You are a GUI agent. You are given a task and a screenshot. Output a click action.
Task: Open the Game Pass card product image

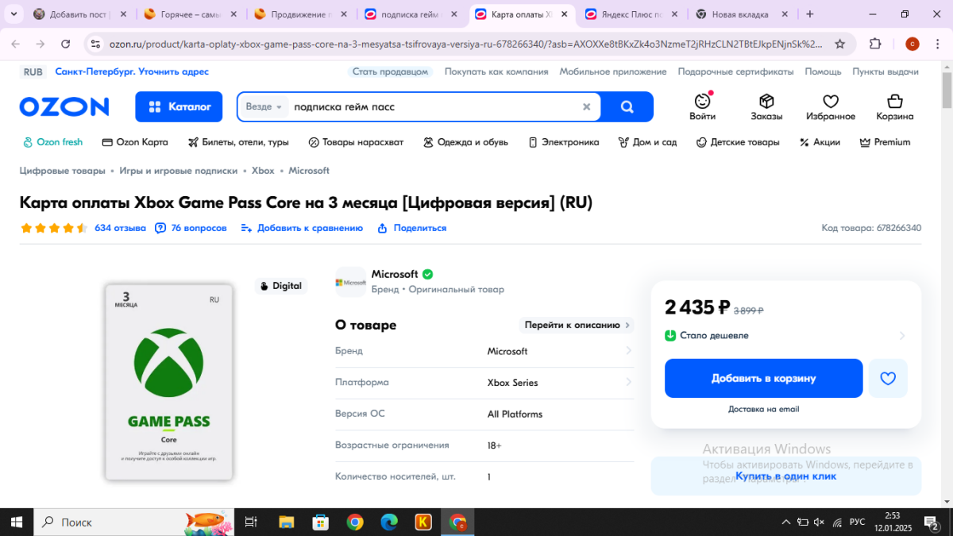click(x=169, y=382)
